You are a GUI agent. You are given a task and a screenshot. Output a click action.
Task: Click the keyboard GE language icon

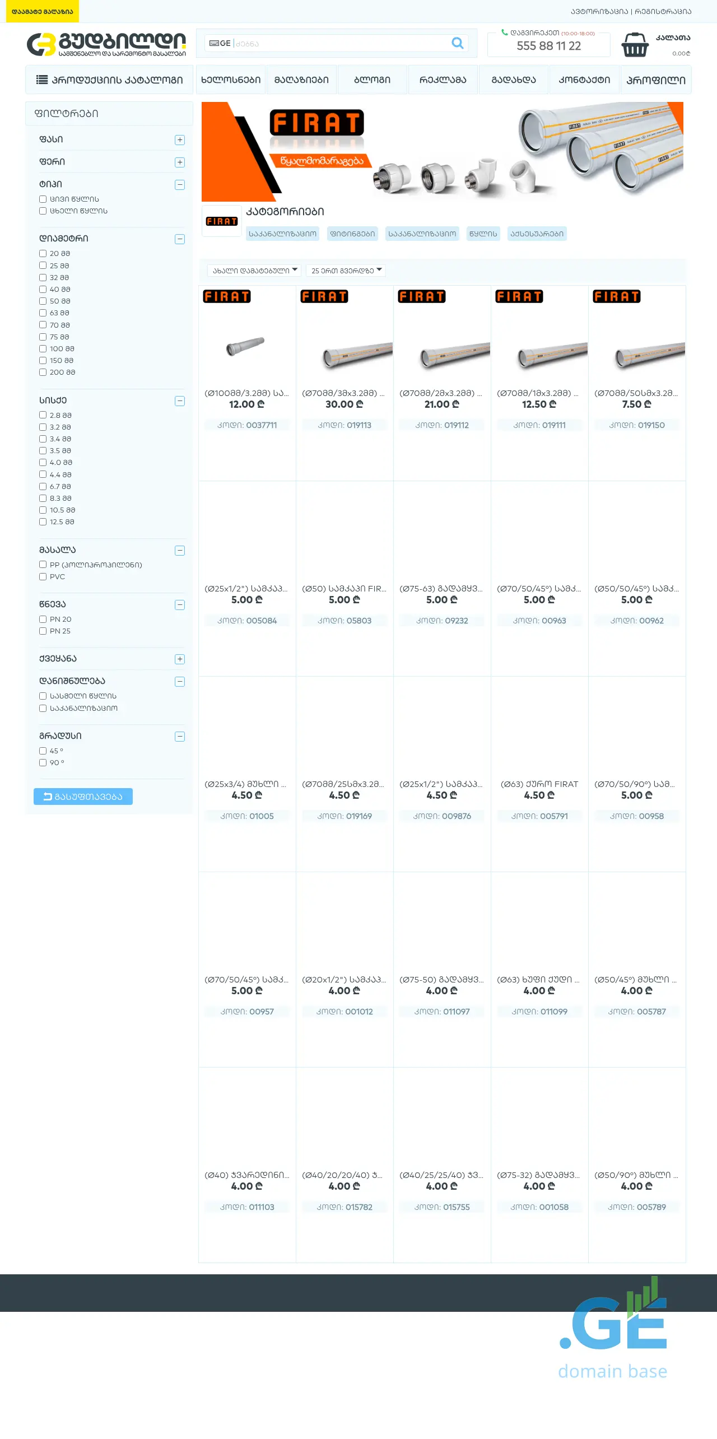[x=220, y=43]
